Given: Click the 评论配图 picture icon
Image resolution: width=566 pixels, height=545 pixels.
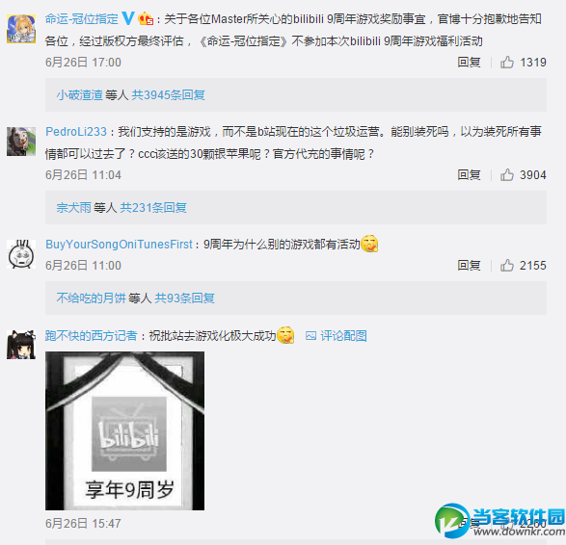Looking at the screenshot, I should (x=310, y=336).
